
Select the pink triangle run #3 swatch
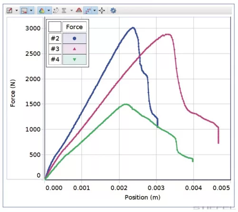[x=74, y=49]
